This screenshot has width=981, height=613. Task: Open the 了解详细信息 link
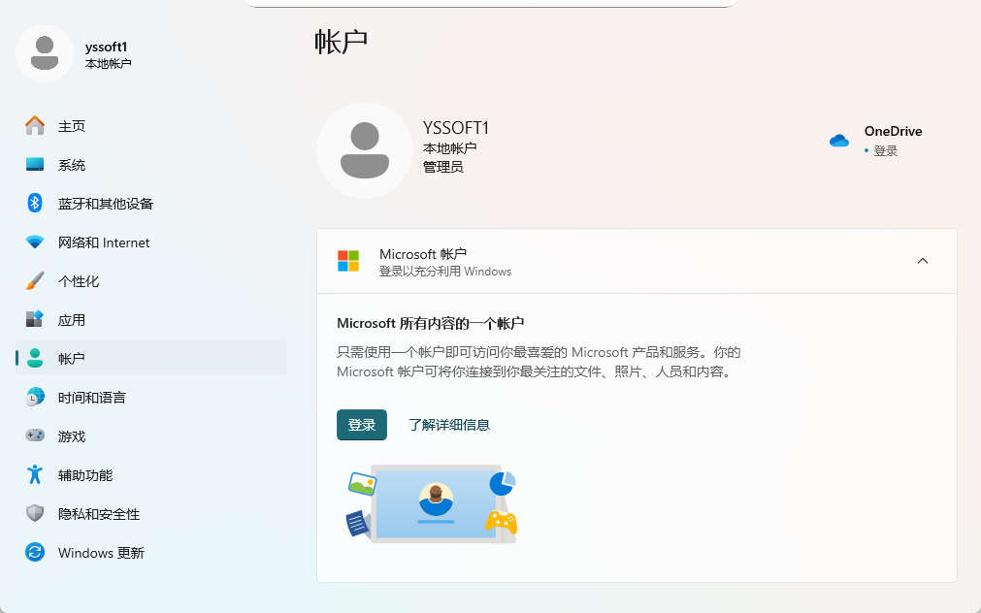tap(449, 425)
